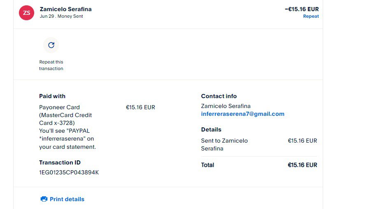Click the printer icon

[x=44, y=199]
